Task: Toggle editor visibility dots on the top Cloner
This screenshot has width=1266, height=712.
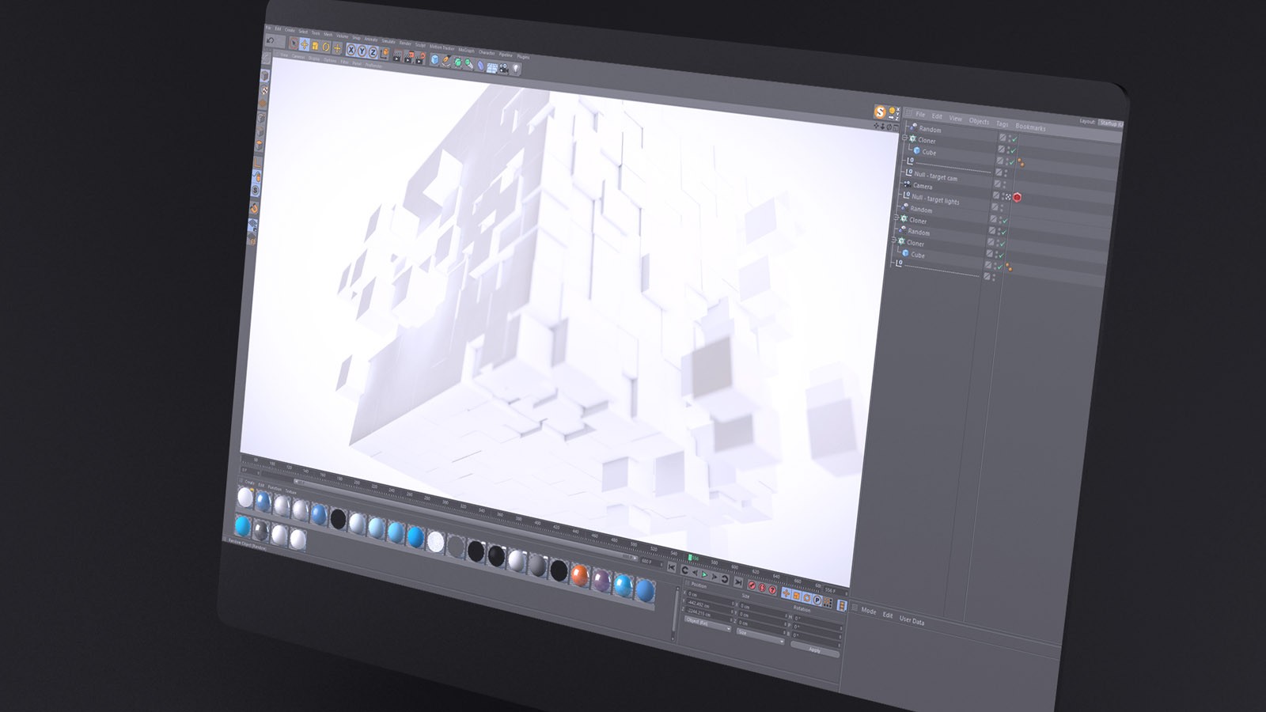Action: click(x=1010, y=138)
